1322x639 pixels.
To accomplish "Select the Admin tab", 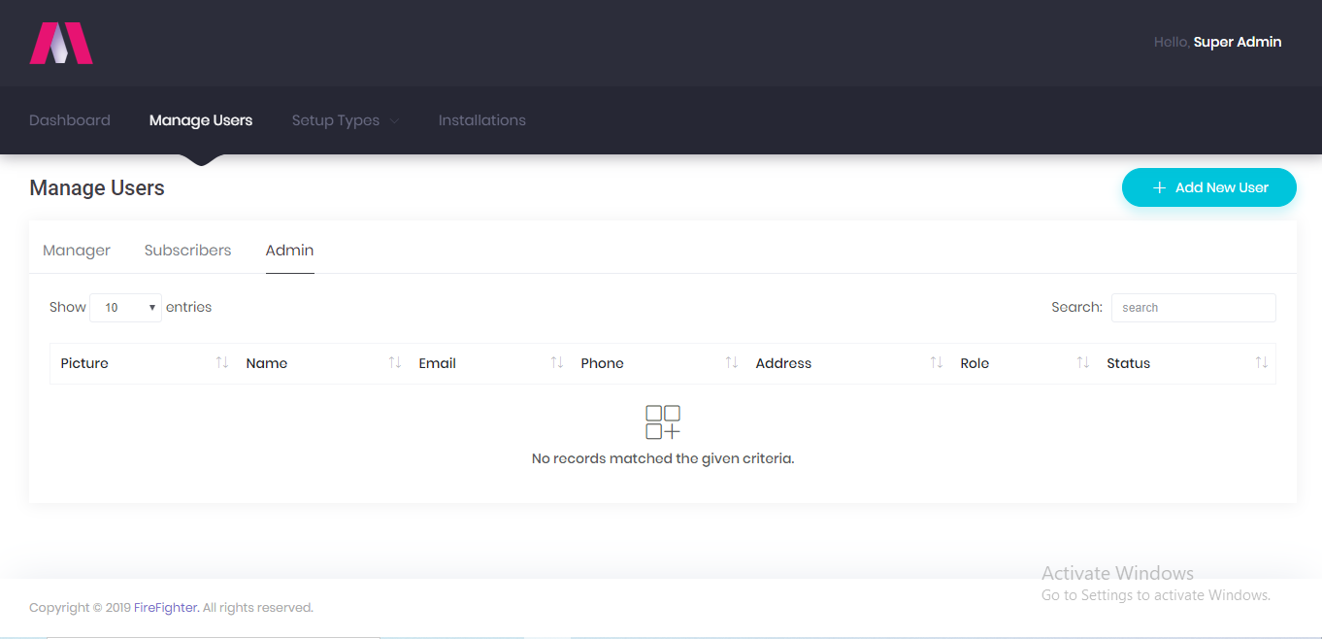I will [x=289, y=250].
